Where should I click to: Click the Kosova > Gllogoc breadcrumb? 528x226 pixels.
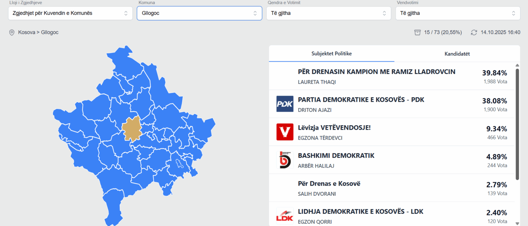click(x=38, y=32)
